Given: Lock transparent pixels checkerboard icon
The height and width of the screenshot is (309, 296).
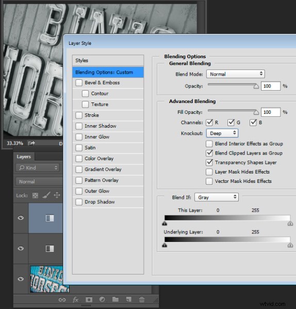Looking at the screenshot, I should [x=35, y=196].
